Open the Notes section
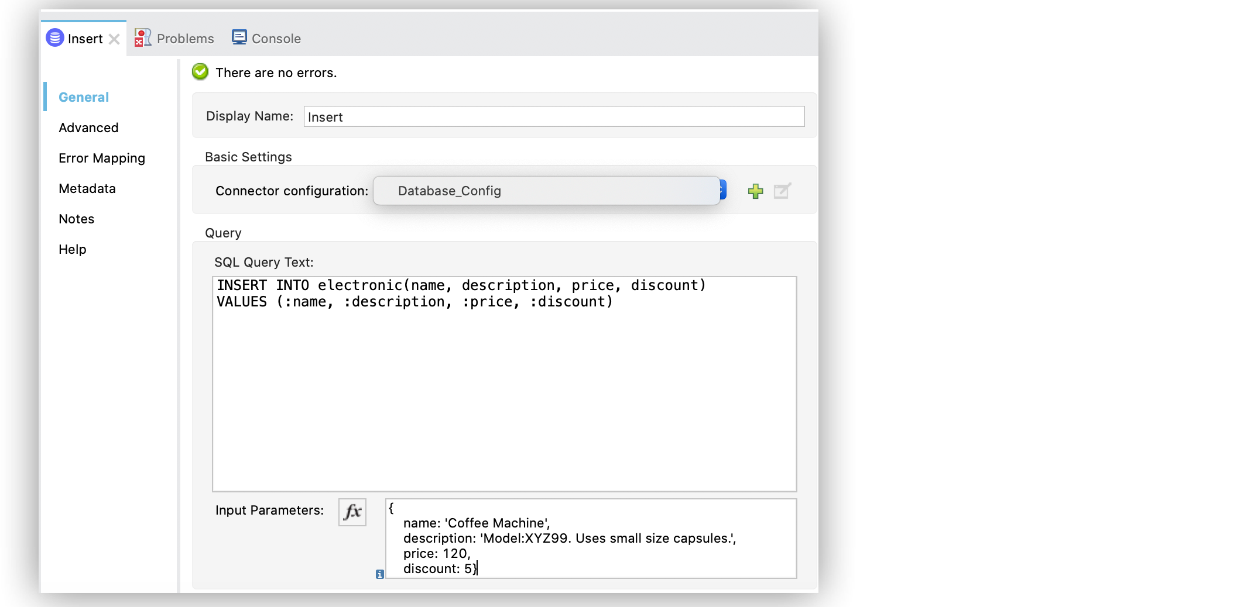Screen dimensions: 1254x607 click(76, 219)
